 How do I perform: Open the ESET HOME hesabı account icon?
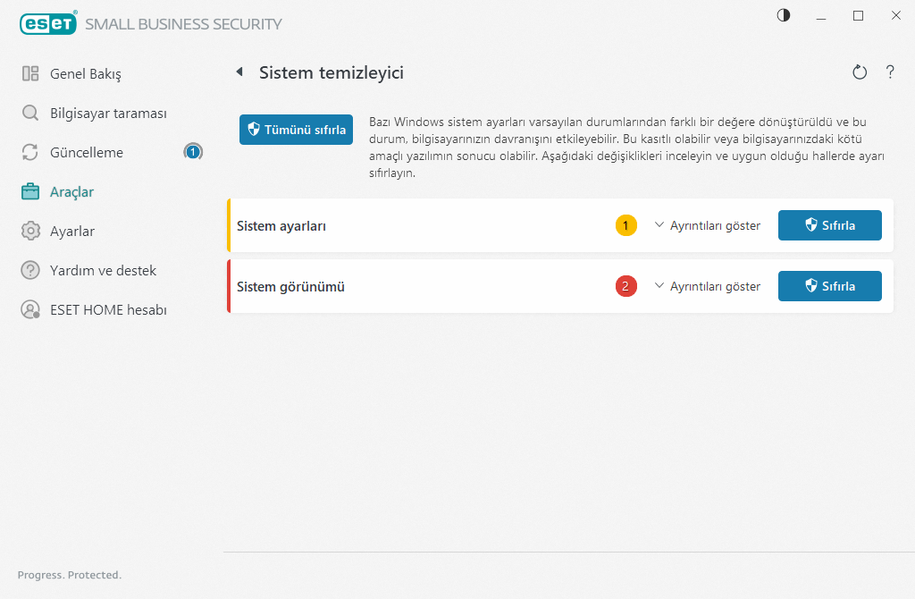click(30, 309)
